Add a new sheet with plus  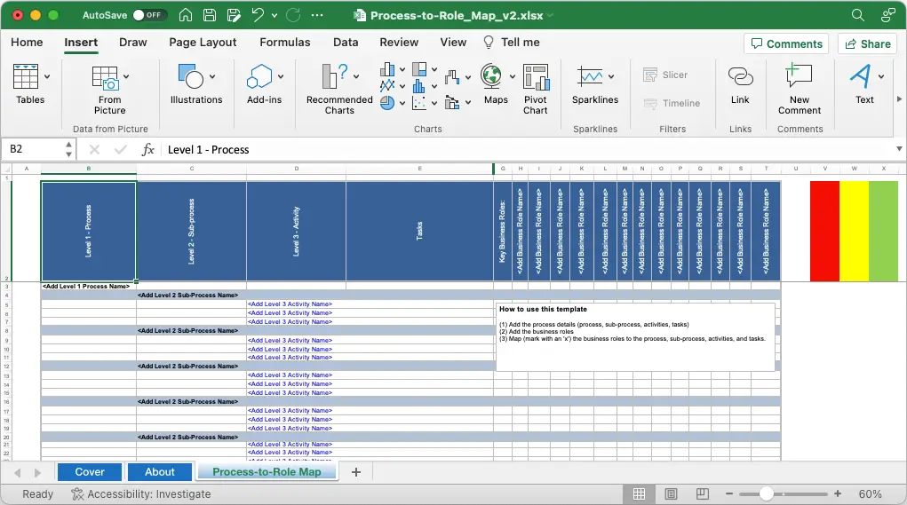(x=356, y=472)
